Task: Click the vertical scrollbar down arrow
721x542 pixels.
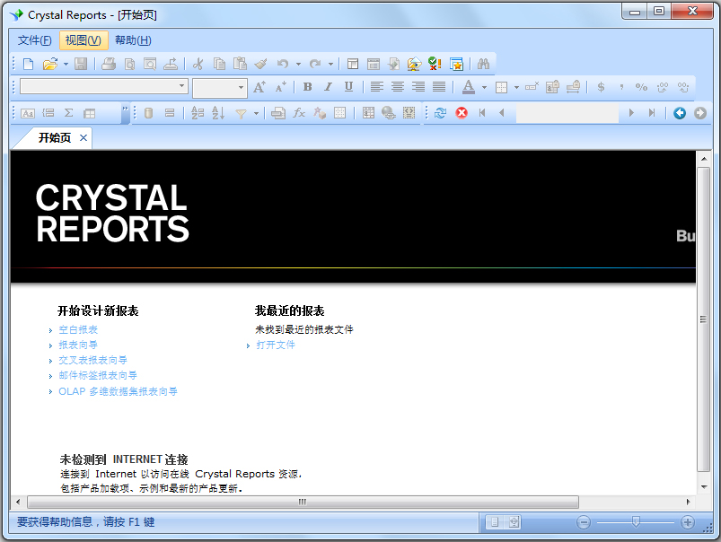Action: [704, 485]
